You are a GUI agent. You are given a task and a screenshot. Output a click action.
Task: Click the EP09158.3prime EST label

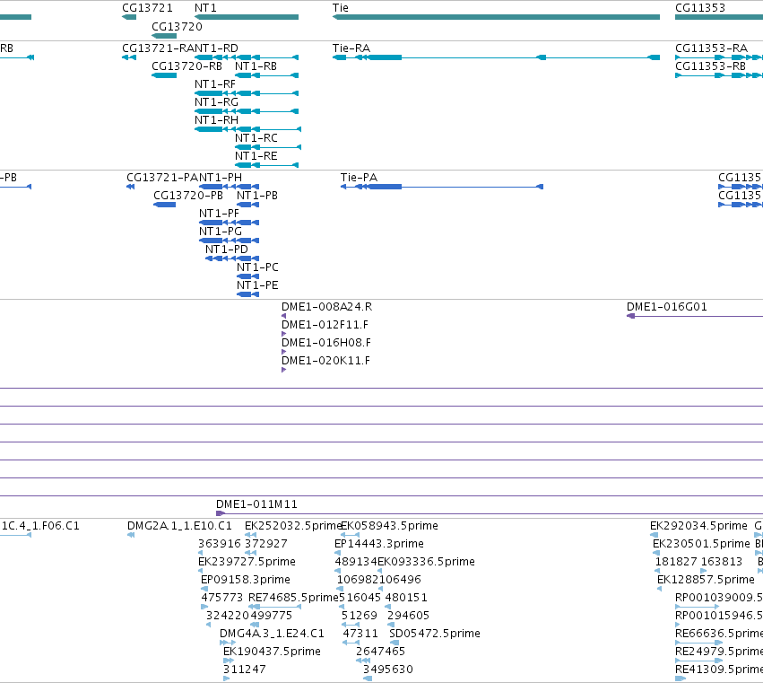click(x=246, y=580)
